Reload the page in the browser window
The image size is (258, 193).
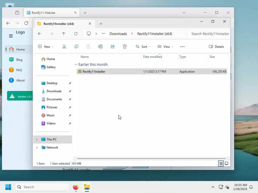[26, 23]
